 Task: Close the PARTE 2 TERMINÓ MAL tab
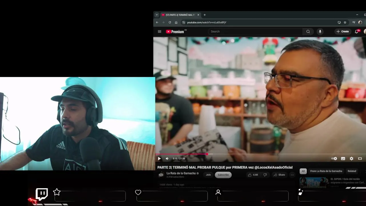pos(198,15)
